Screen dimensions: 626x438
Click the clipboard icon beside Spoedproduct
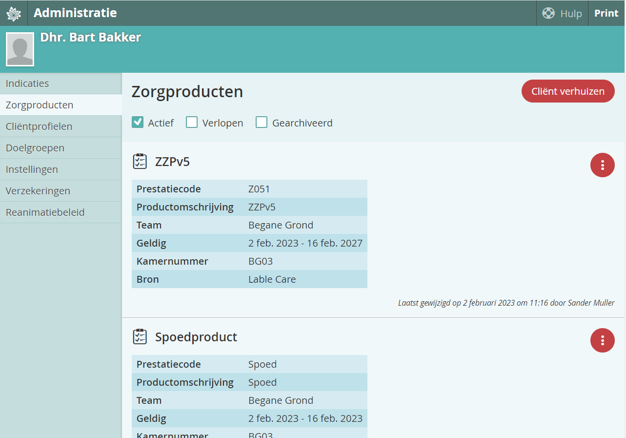[x=140, y=337]
